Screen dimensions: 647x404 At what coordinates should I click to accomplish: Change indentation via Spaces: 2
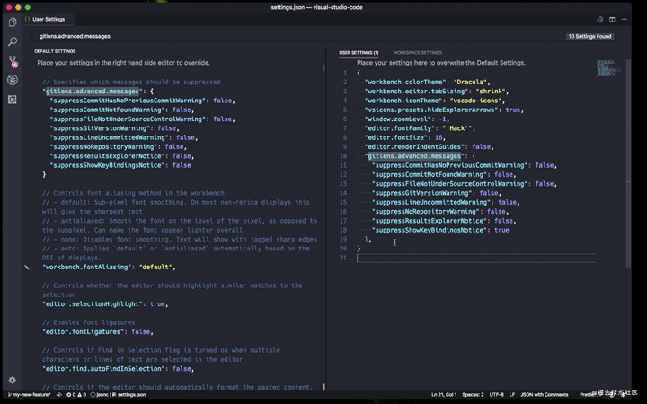coord(473,394)
